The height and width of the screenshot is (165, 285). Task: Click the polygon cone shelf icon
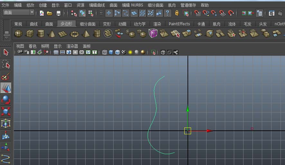pyautogui.click(x=51, y=34)
